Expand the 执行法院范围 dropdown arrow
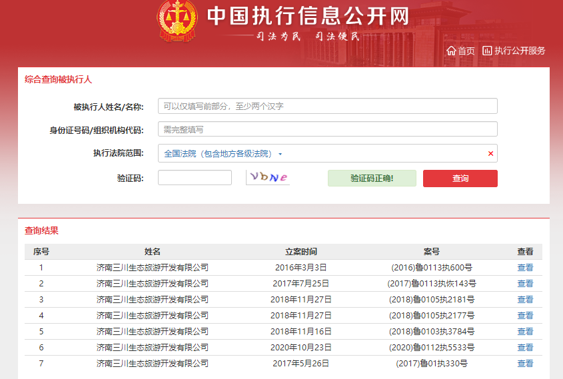This screenshot has width=563, height=379. pos(281,154)
